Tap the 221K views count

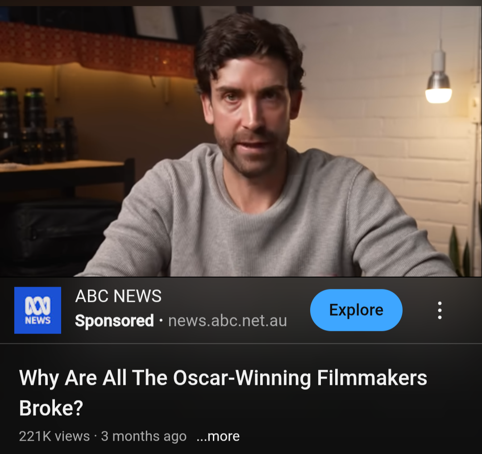tap(54, 436)
